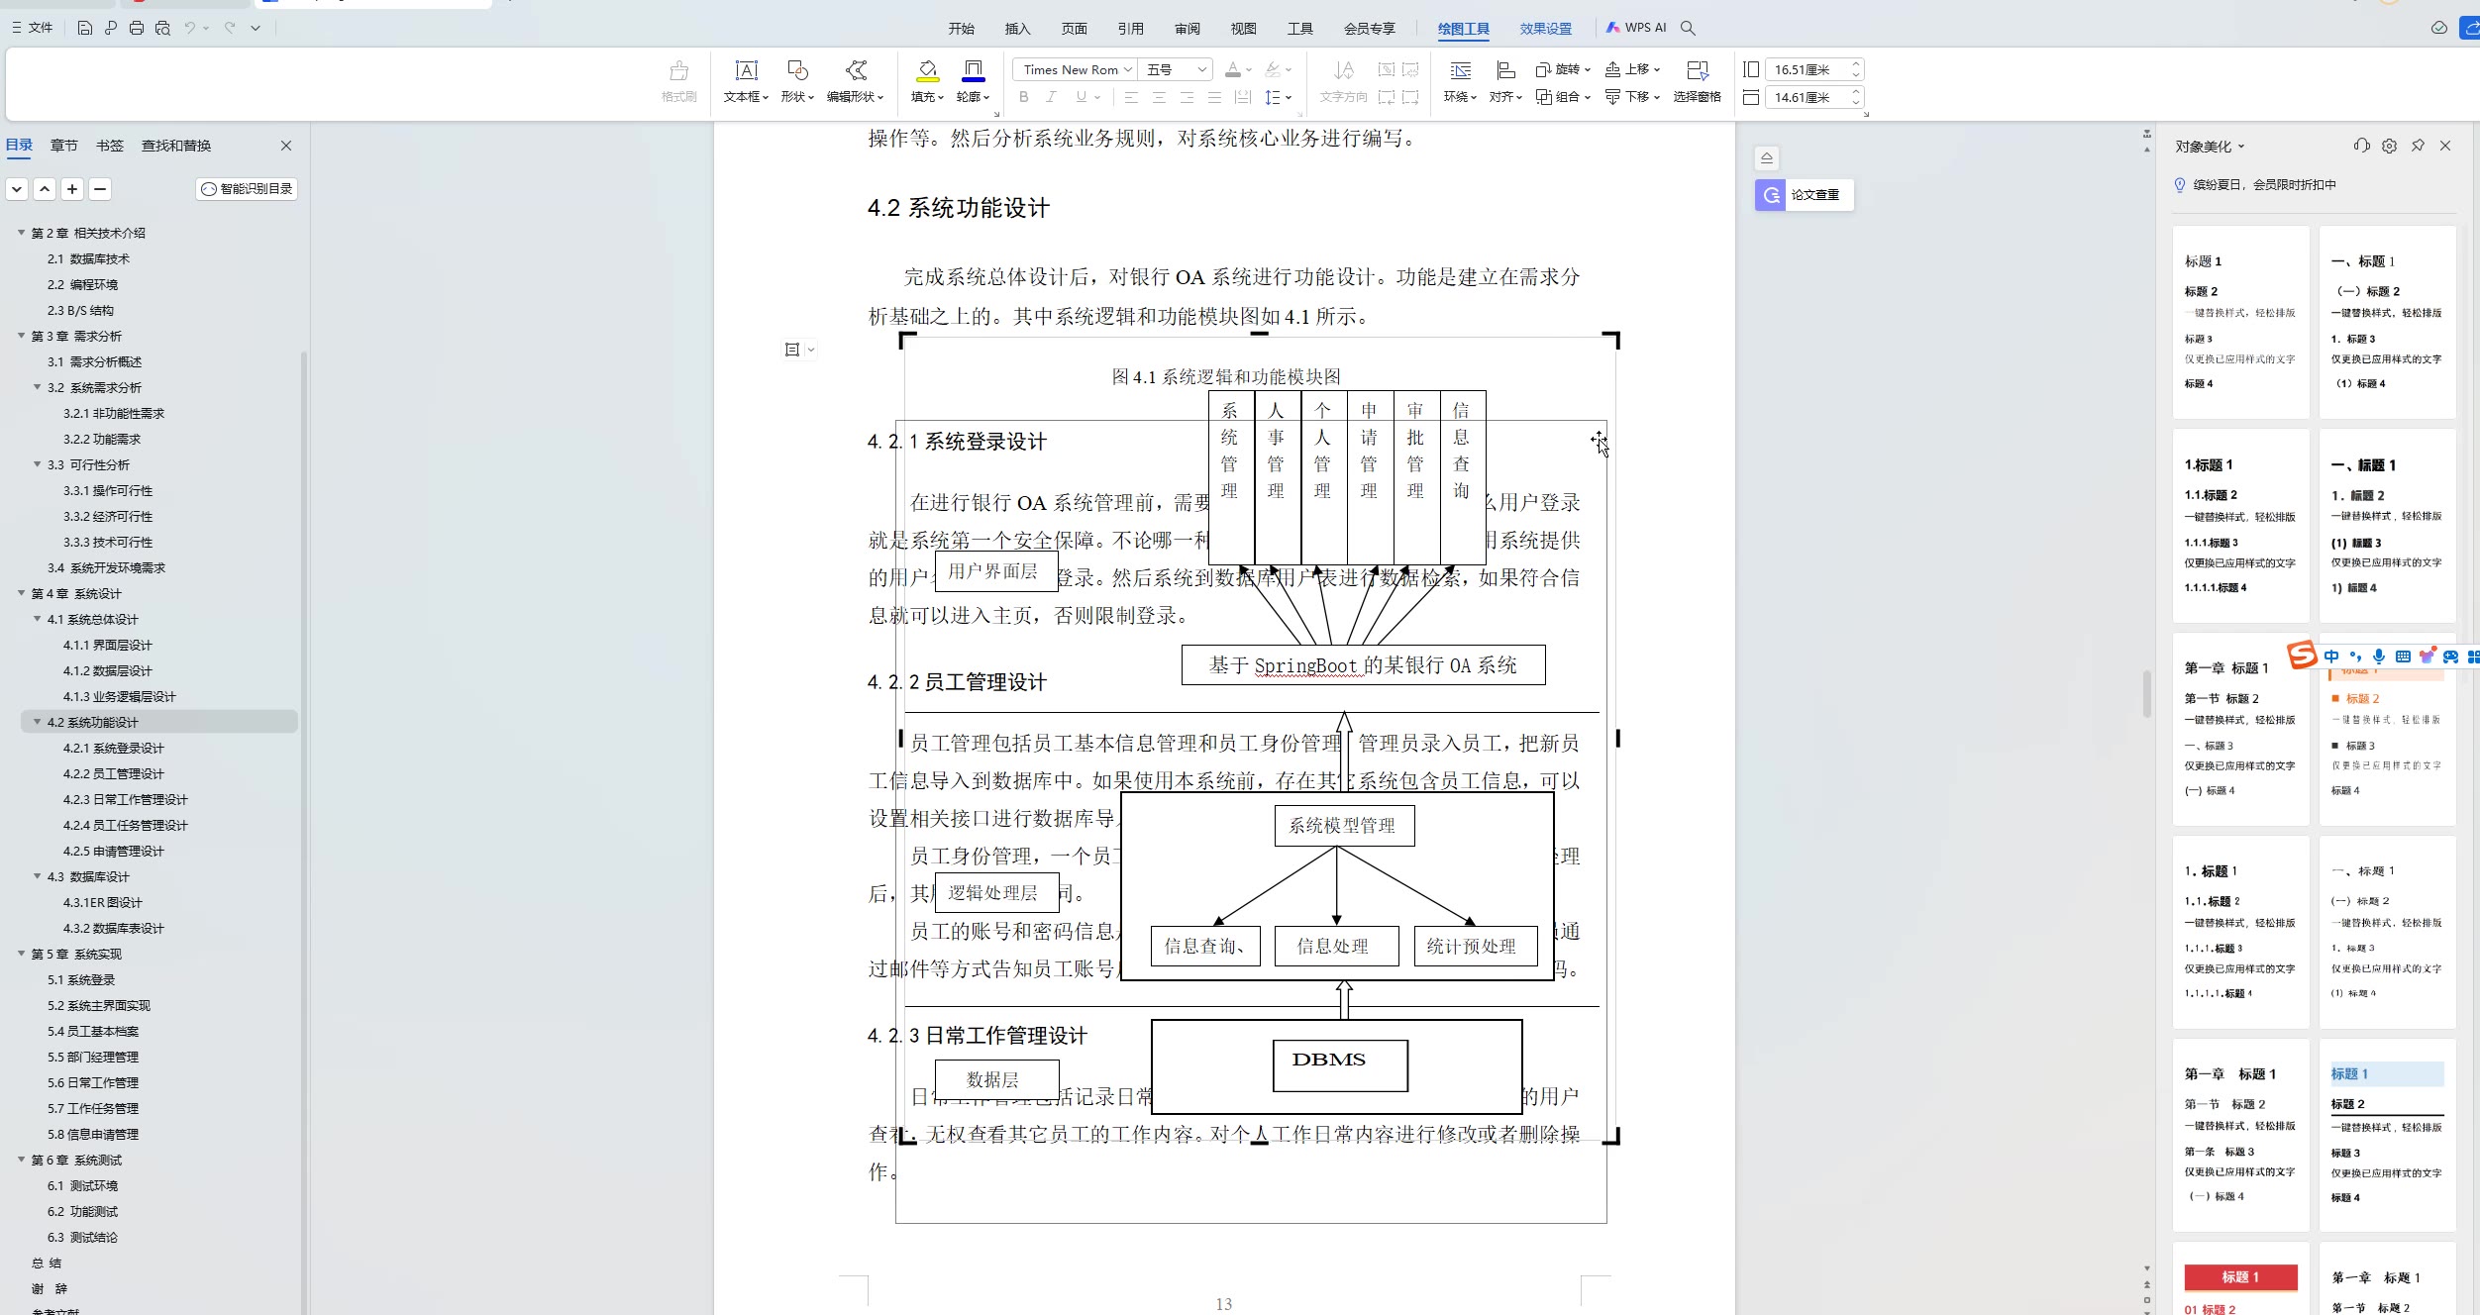Click the Format Painter (格式刷) icon
This screenshot has width=2480, height=1315.
[x=679, y=70]
